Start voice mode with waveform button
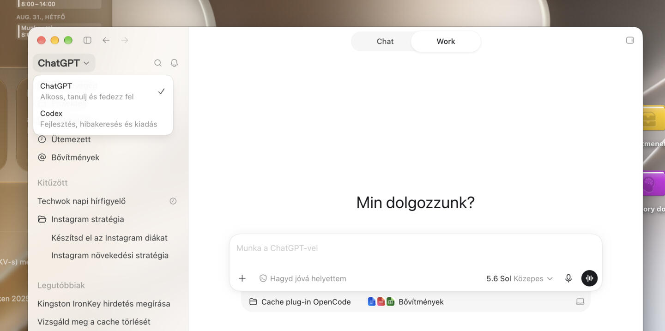Viewport: 665px width, 331px height. (589, 278)
